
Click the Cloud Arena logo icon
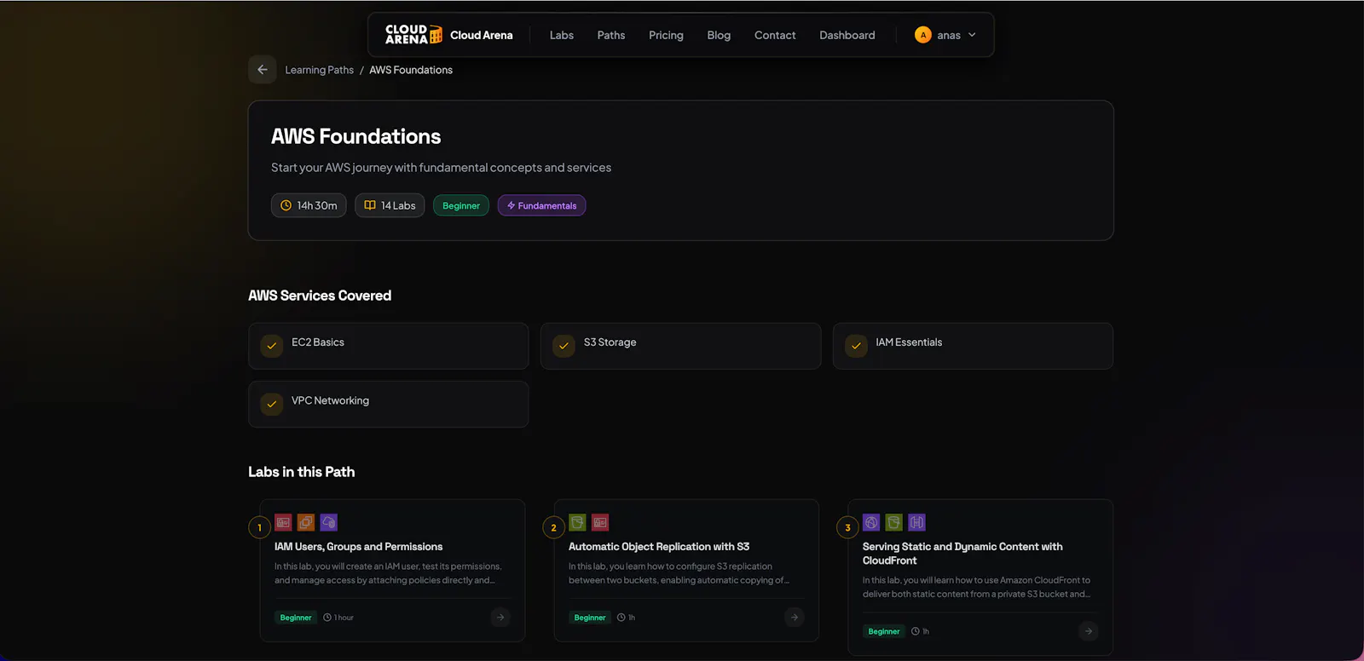413,35
